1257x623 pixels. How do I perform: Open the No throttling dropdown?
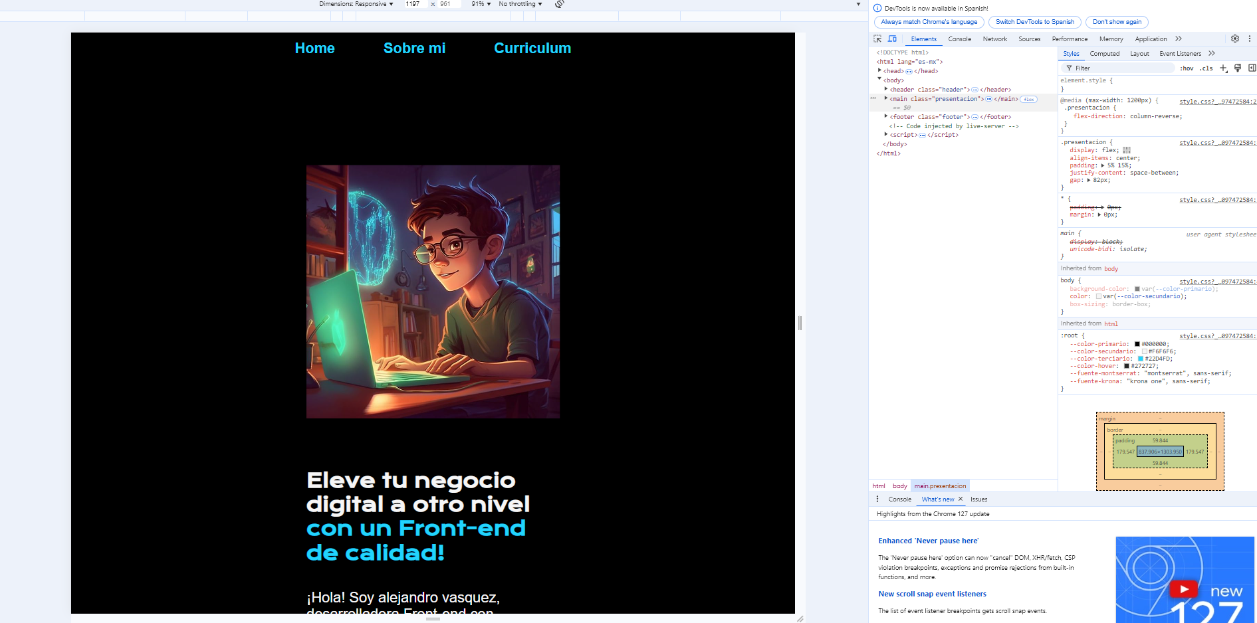point(520,4)
